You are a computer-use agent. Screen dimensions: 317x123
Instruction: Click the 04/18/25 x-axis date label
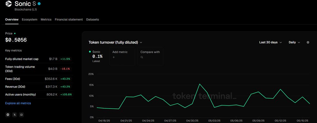coord(104,121)
